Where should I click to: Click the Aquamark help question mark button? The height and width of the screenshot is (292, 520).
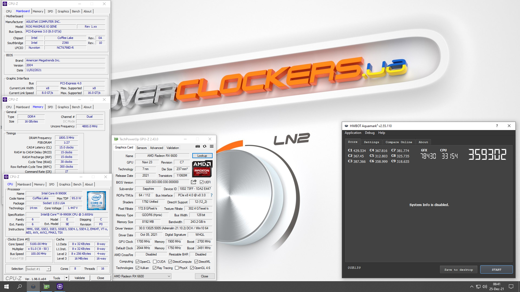pyautogui.click(x=497, y=126)
